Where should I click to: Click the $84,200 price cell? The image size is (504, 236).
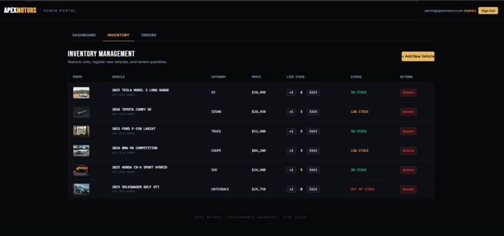[x=258, y=150]
